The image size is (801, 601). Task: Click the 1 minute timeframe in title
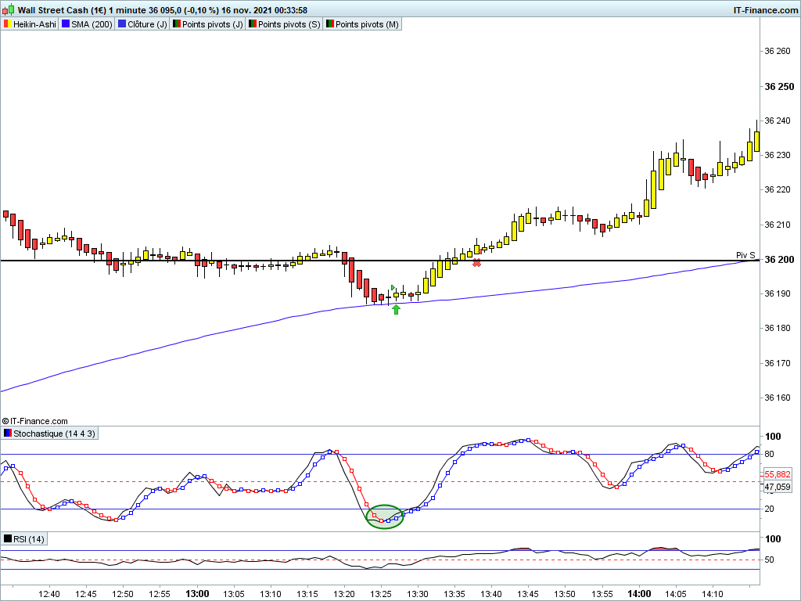pos(128,10)
